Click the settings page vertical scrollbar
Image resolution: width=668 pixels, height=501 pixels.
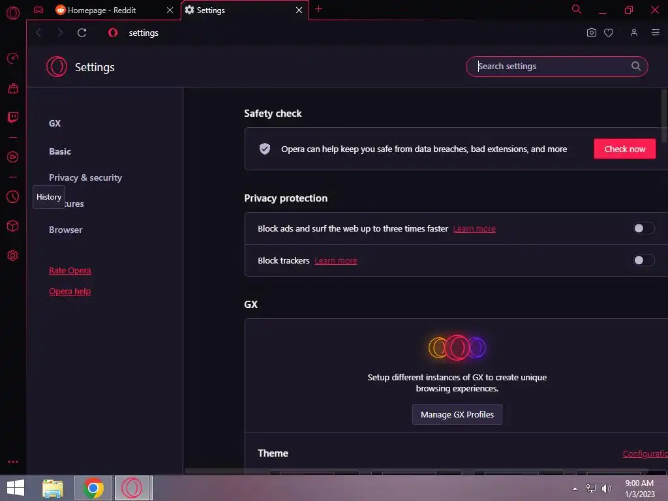(664, 116)
